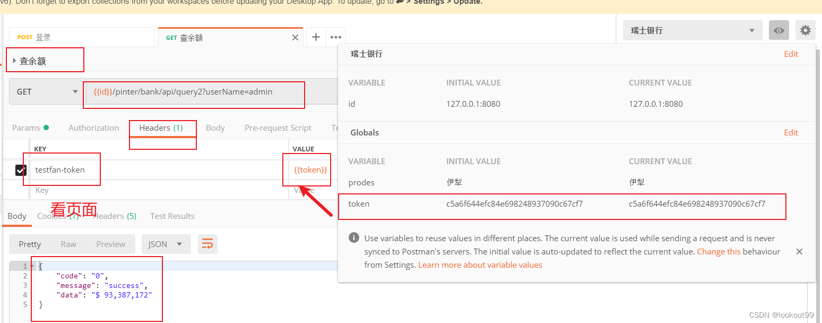822x323 pixels.
Task: Open manage environments gear icon
Action: (x=805, y=31)
